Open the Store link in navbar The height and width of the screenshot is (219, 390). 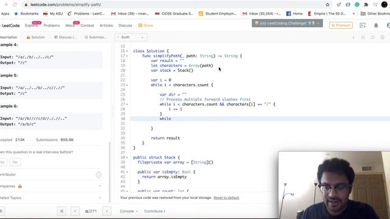coord(146,26)
